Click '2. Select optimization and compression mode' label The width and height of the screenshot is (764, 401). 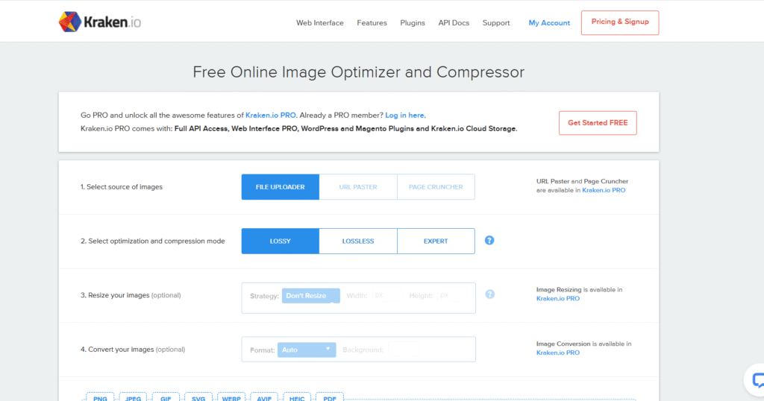pyautogui.click(x=152, y=241)
